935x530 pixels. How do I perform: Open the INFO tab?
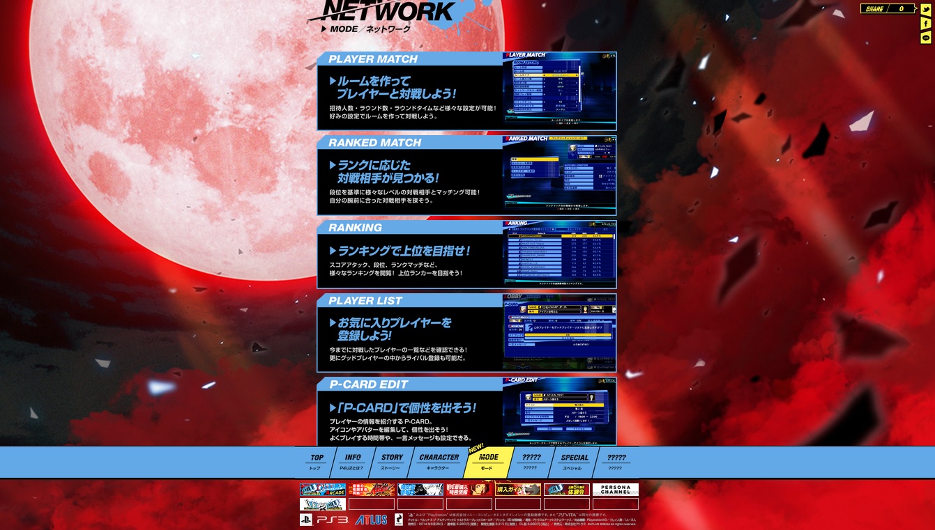pos(352,462)
